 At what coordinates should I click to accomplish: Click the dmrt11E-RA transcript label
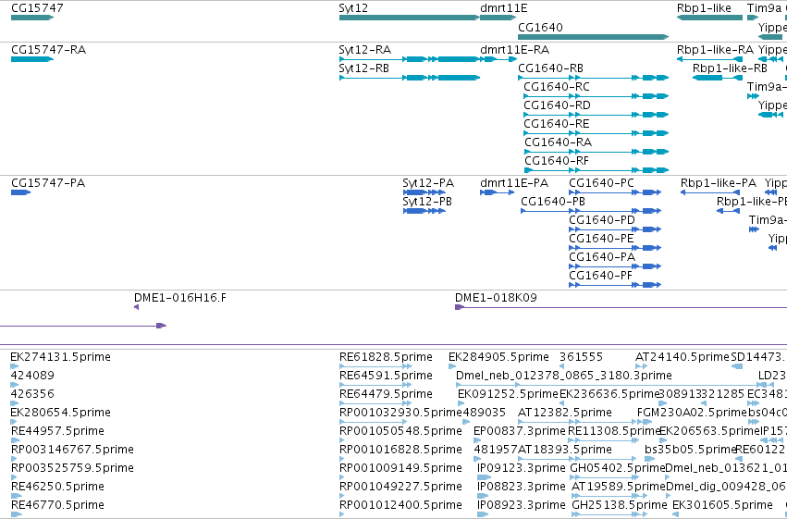point(514,50)
